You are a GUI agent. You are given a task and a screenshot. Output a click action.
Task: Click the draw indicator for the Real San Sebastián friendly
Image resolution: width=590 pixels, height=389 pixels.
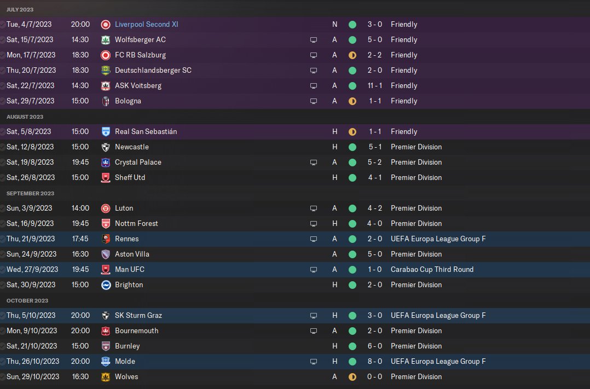[x=352, y=132]
